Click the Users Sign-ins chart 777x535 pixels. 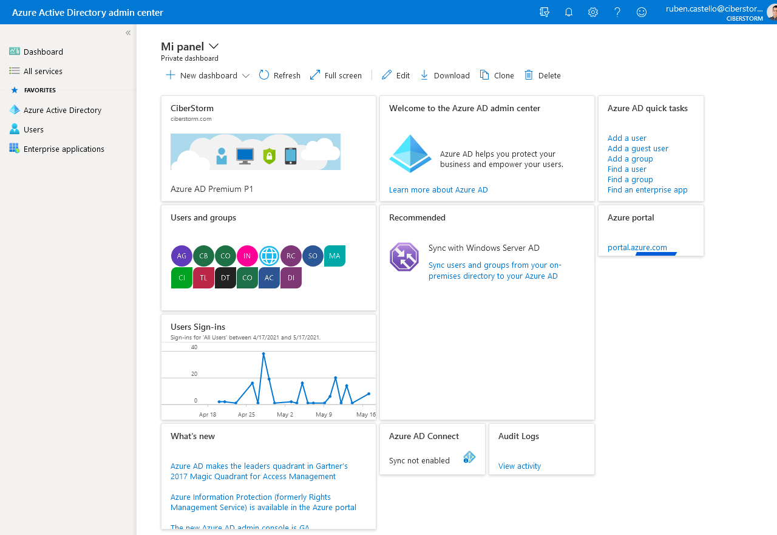click(268, 381)
